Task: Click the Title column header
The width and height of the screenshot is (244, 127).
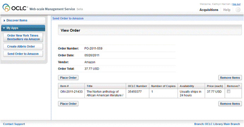Action: pyautogui.click(x=105, y=86)
